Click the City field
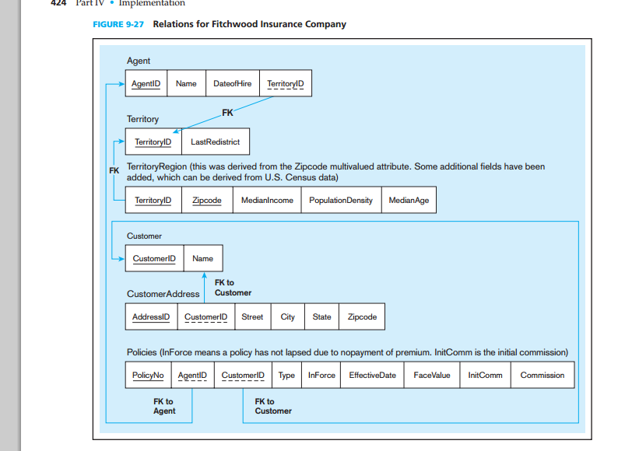This screenshot has height=451, width=625. [288, 316]
